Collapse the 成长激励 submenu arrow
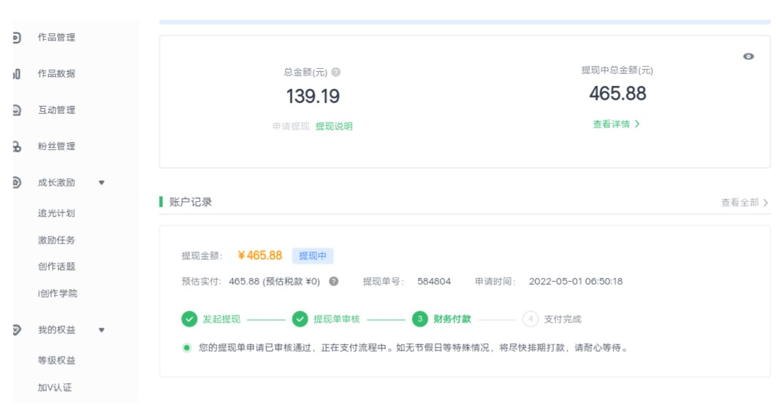Screen dimensions: 776x419 pos(102,183)
